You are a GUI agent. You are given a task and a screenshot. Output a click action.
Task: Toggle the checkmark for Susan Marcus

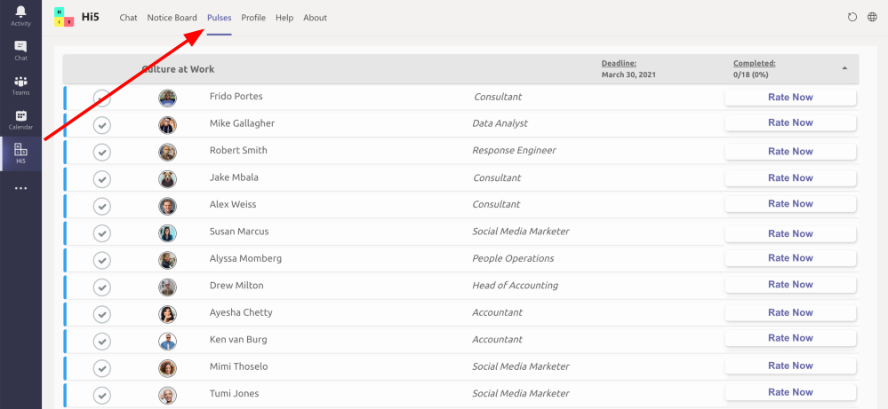102,232
